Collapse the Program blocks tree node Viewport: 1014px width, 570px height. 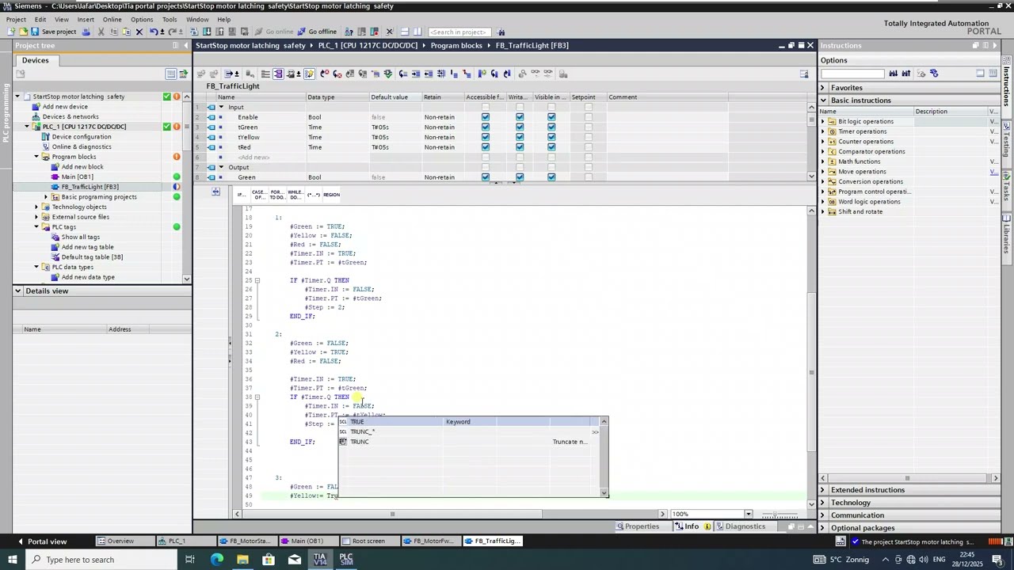(x=36, y=157)
